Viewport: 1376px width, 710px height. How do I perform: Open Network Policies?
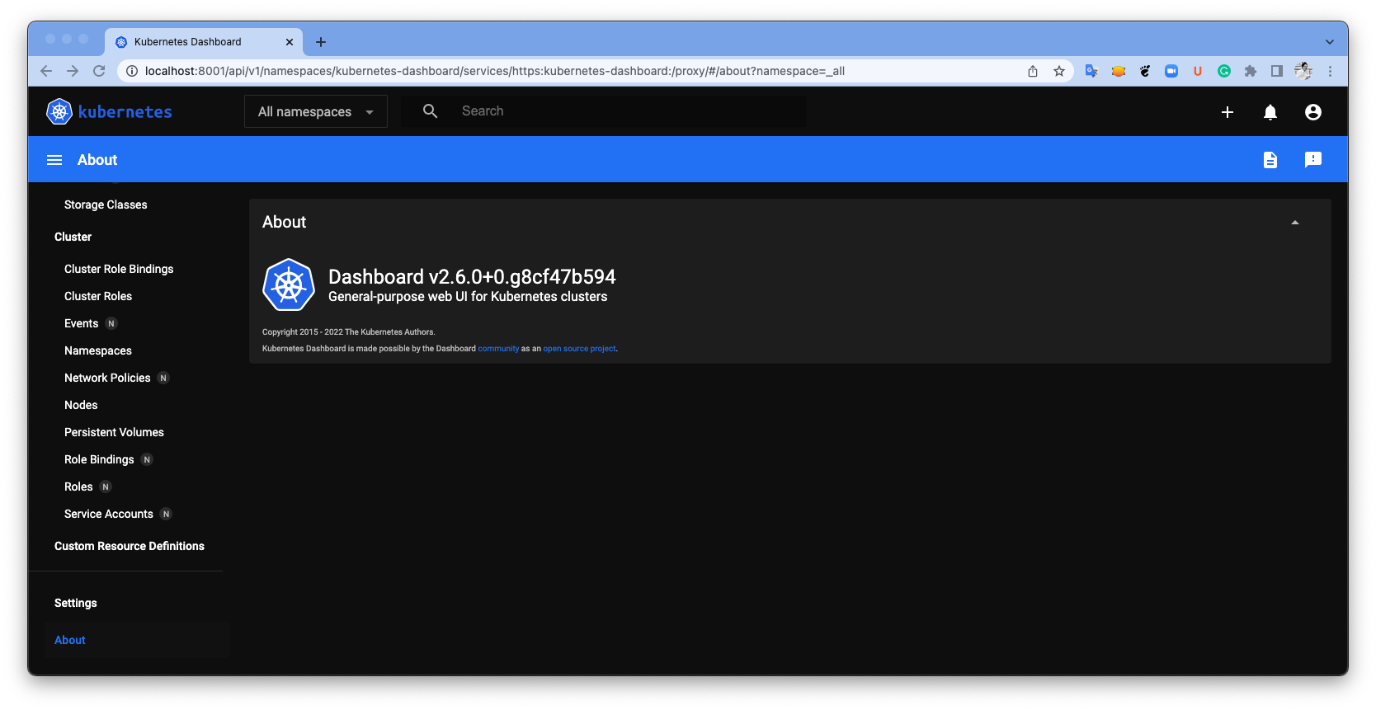tap(107, 378)
